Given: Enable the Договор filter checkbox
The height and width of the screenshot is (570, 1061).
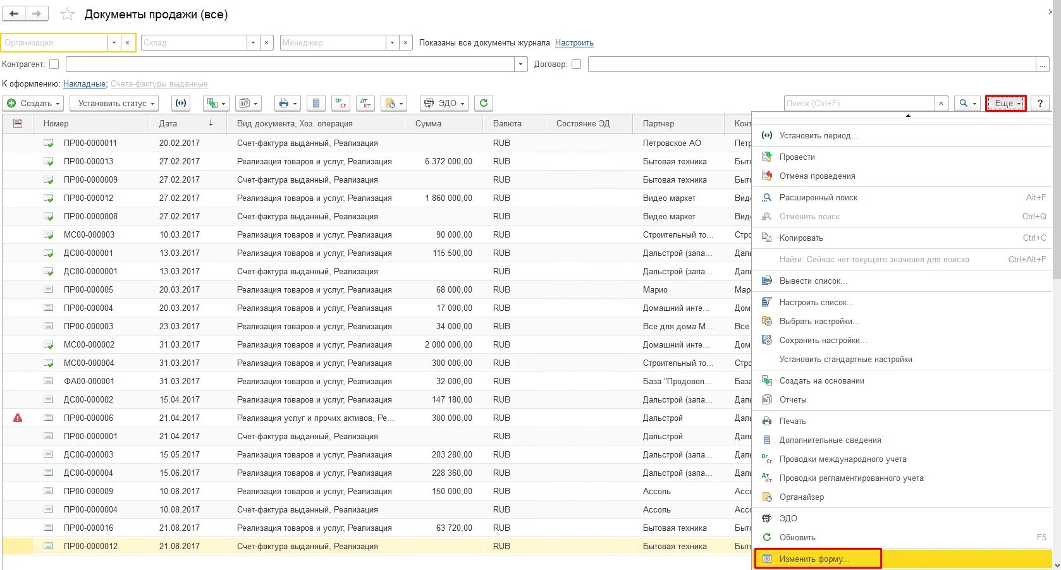Looking at the screenshot, I should pos(576,64).
